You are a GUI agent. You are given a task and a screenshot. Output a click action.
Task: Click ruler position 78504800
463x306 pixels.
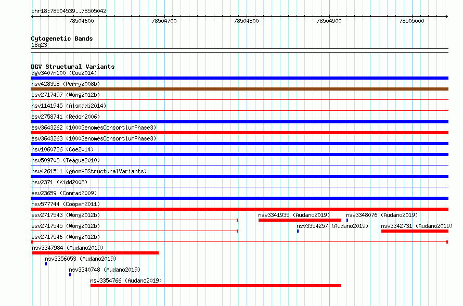pos(246,21)
